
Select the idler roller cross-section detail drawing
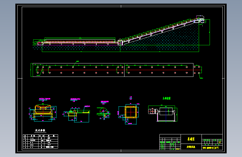[43, 113]
